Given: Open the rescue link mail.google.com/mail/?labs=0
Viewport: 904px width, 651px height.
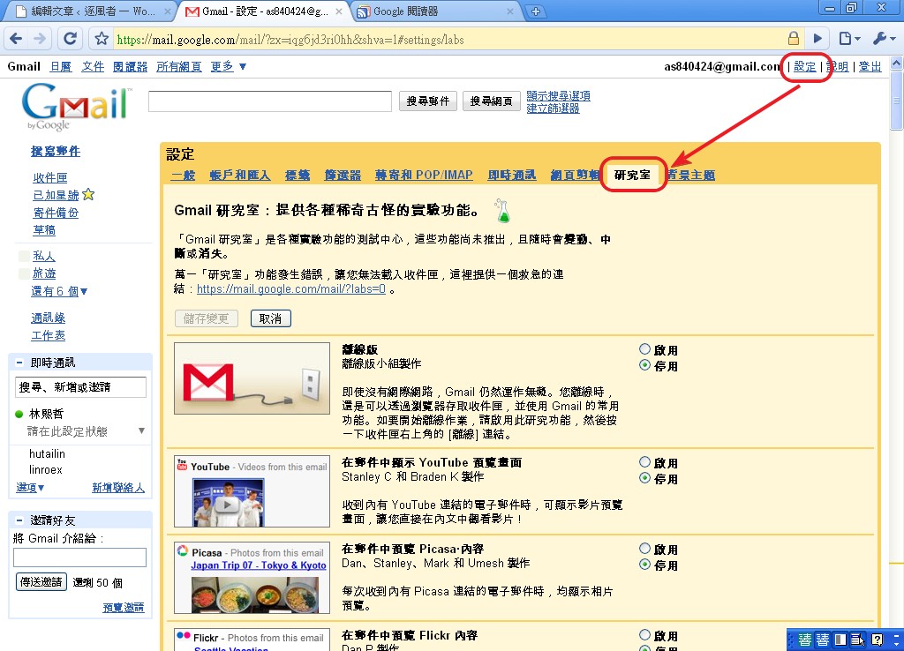Looking at the screenshot, I should pyautogui.click(x=291, y=289).
